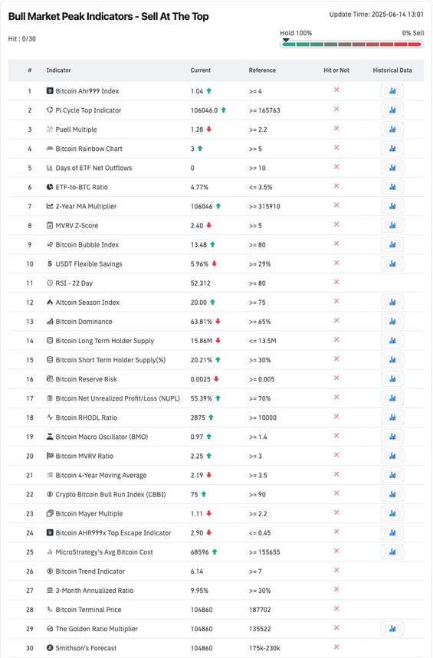Open historical data chart for Days of ETF Net Outflows
433x658 pixels.
392,168
